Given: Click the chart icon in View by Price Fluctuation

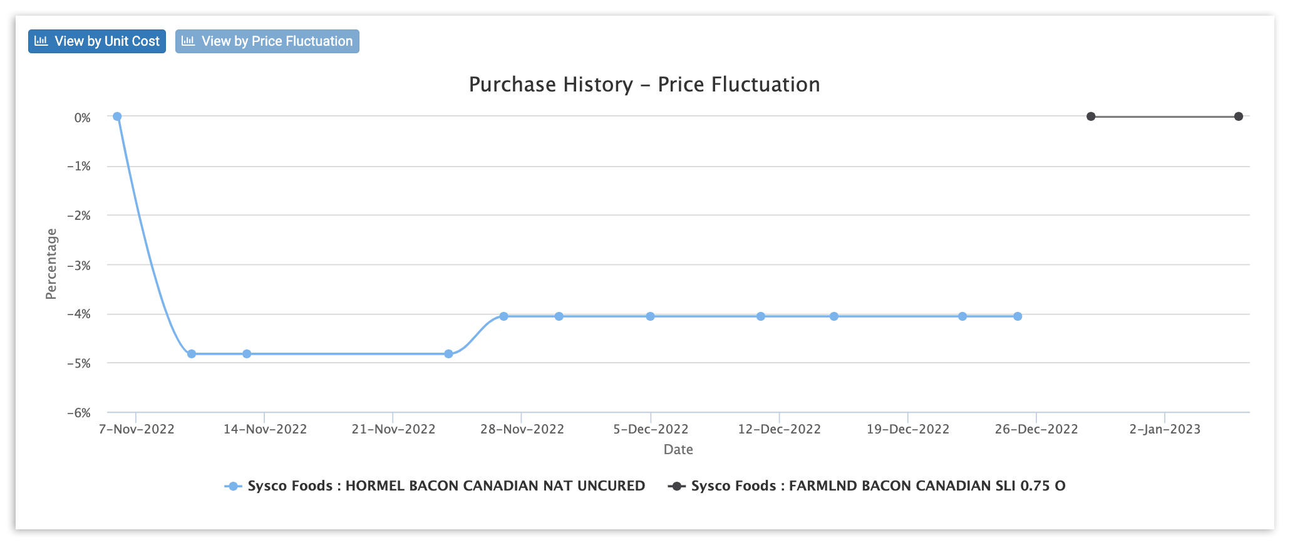Looking at the screenshot, I should pos(188,41).
